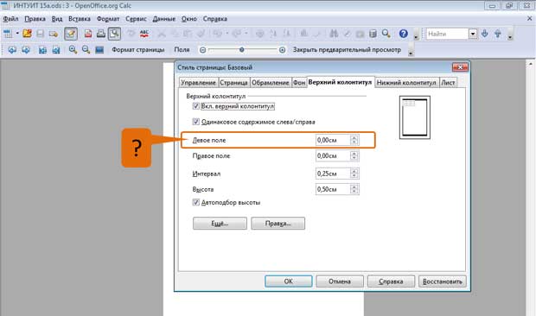Click minus end of scale slider
Image resolution: width=536 pixels, height=316 pixels.
[x=202, y=50]
